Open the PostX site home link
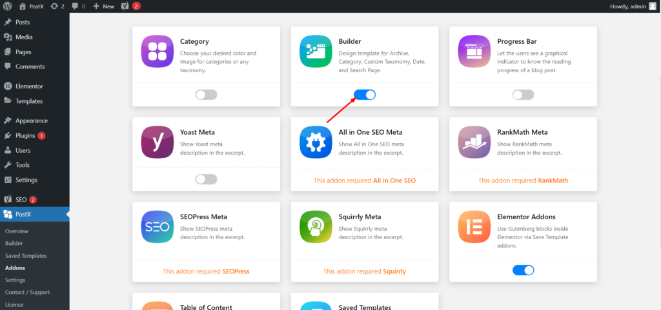The image size is (661, 310). coord(31,6)
